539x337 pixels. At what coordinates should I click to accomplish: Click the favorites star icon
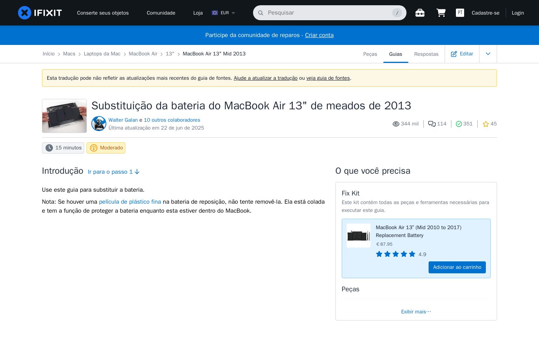tap(485, 124)
